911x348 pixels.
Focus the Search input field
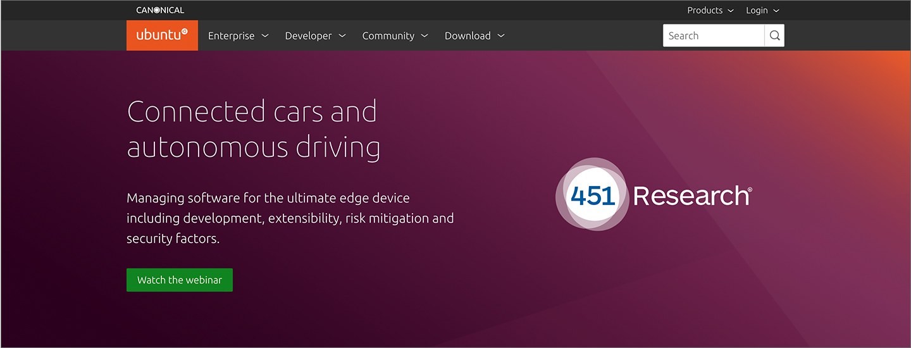[714, 35]
